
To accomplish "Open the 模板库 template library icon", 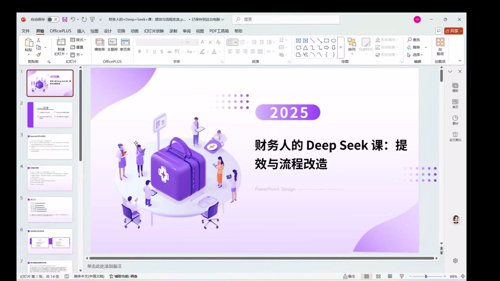I will pos(100,45).
